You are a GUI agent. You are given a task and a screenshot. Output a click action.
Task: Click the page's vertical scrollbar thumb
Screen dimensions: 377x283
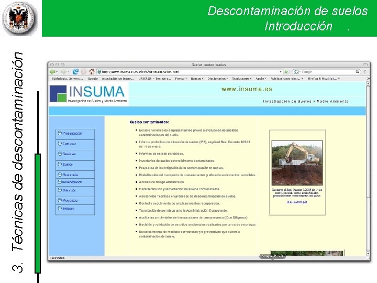tap(368, 141)
